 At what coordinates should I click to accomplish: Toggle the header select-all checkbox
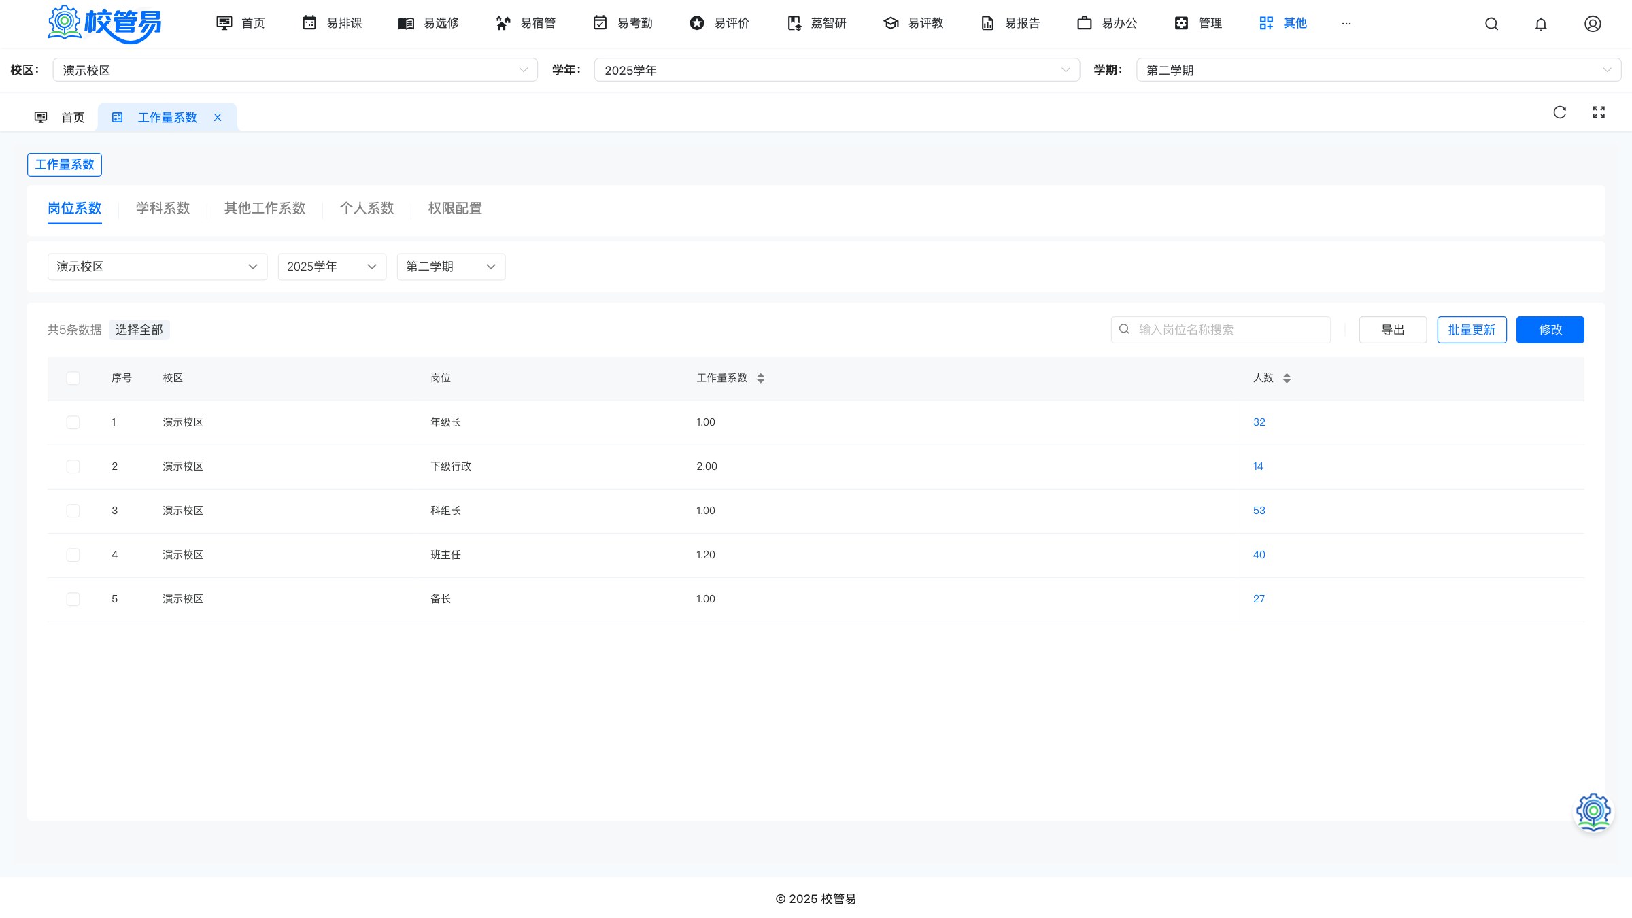(x=73, y=378)
